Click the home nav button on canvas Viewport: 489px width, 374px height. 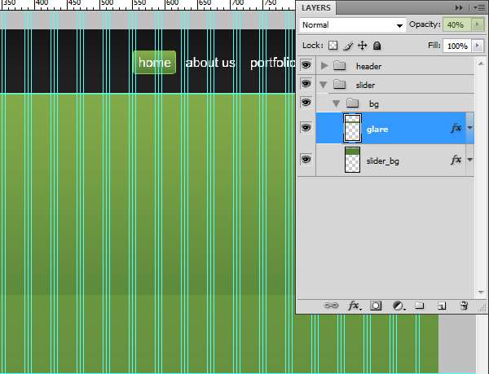154,62
